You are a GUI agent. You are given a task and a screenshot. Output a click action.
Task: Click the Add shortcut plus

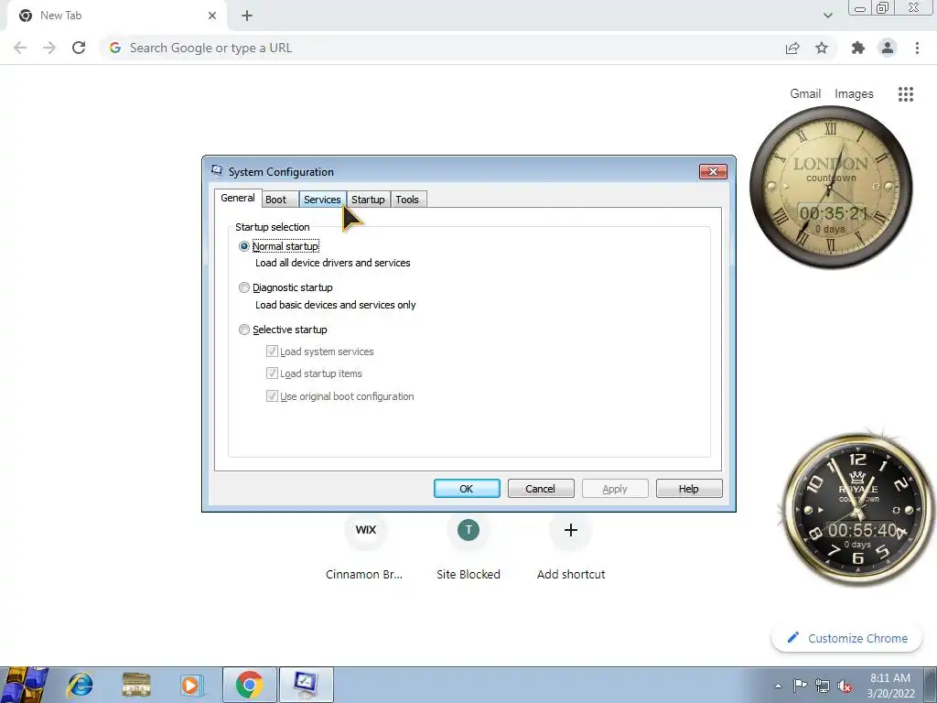click(x=571, y=530)
